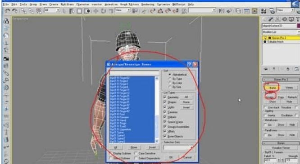
Task: Toggle the Percent Snap icon
Action: [x=168, y=11]
